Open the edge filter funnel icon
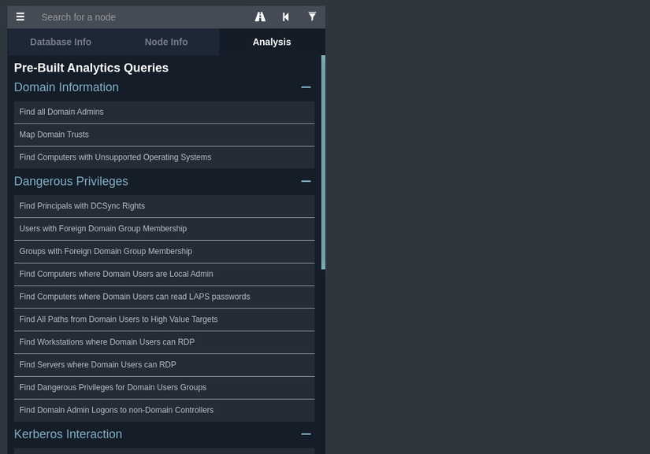650x454 pixels. pyautogui.click(x=312, y=17)
